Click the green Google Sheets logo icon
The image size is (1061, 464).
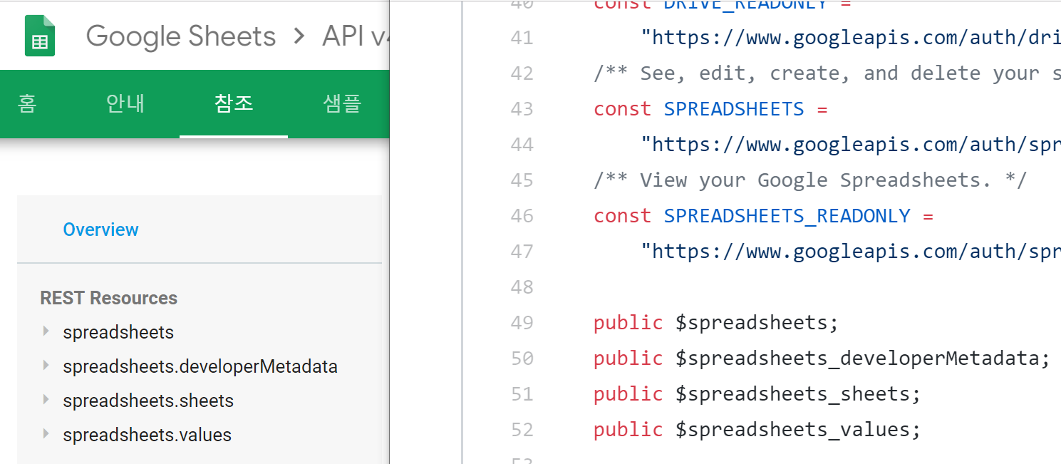40,36
